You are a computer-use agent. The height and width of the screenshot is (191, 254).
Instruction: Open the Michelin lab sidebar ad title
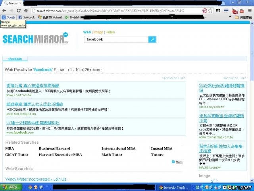point(221,118)
